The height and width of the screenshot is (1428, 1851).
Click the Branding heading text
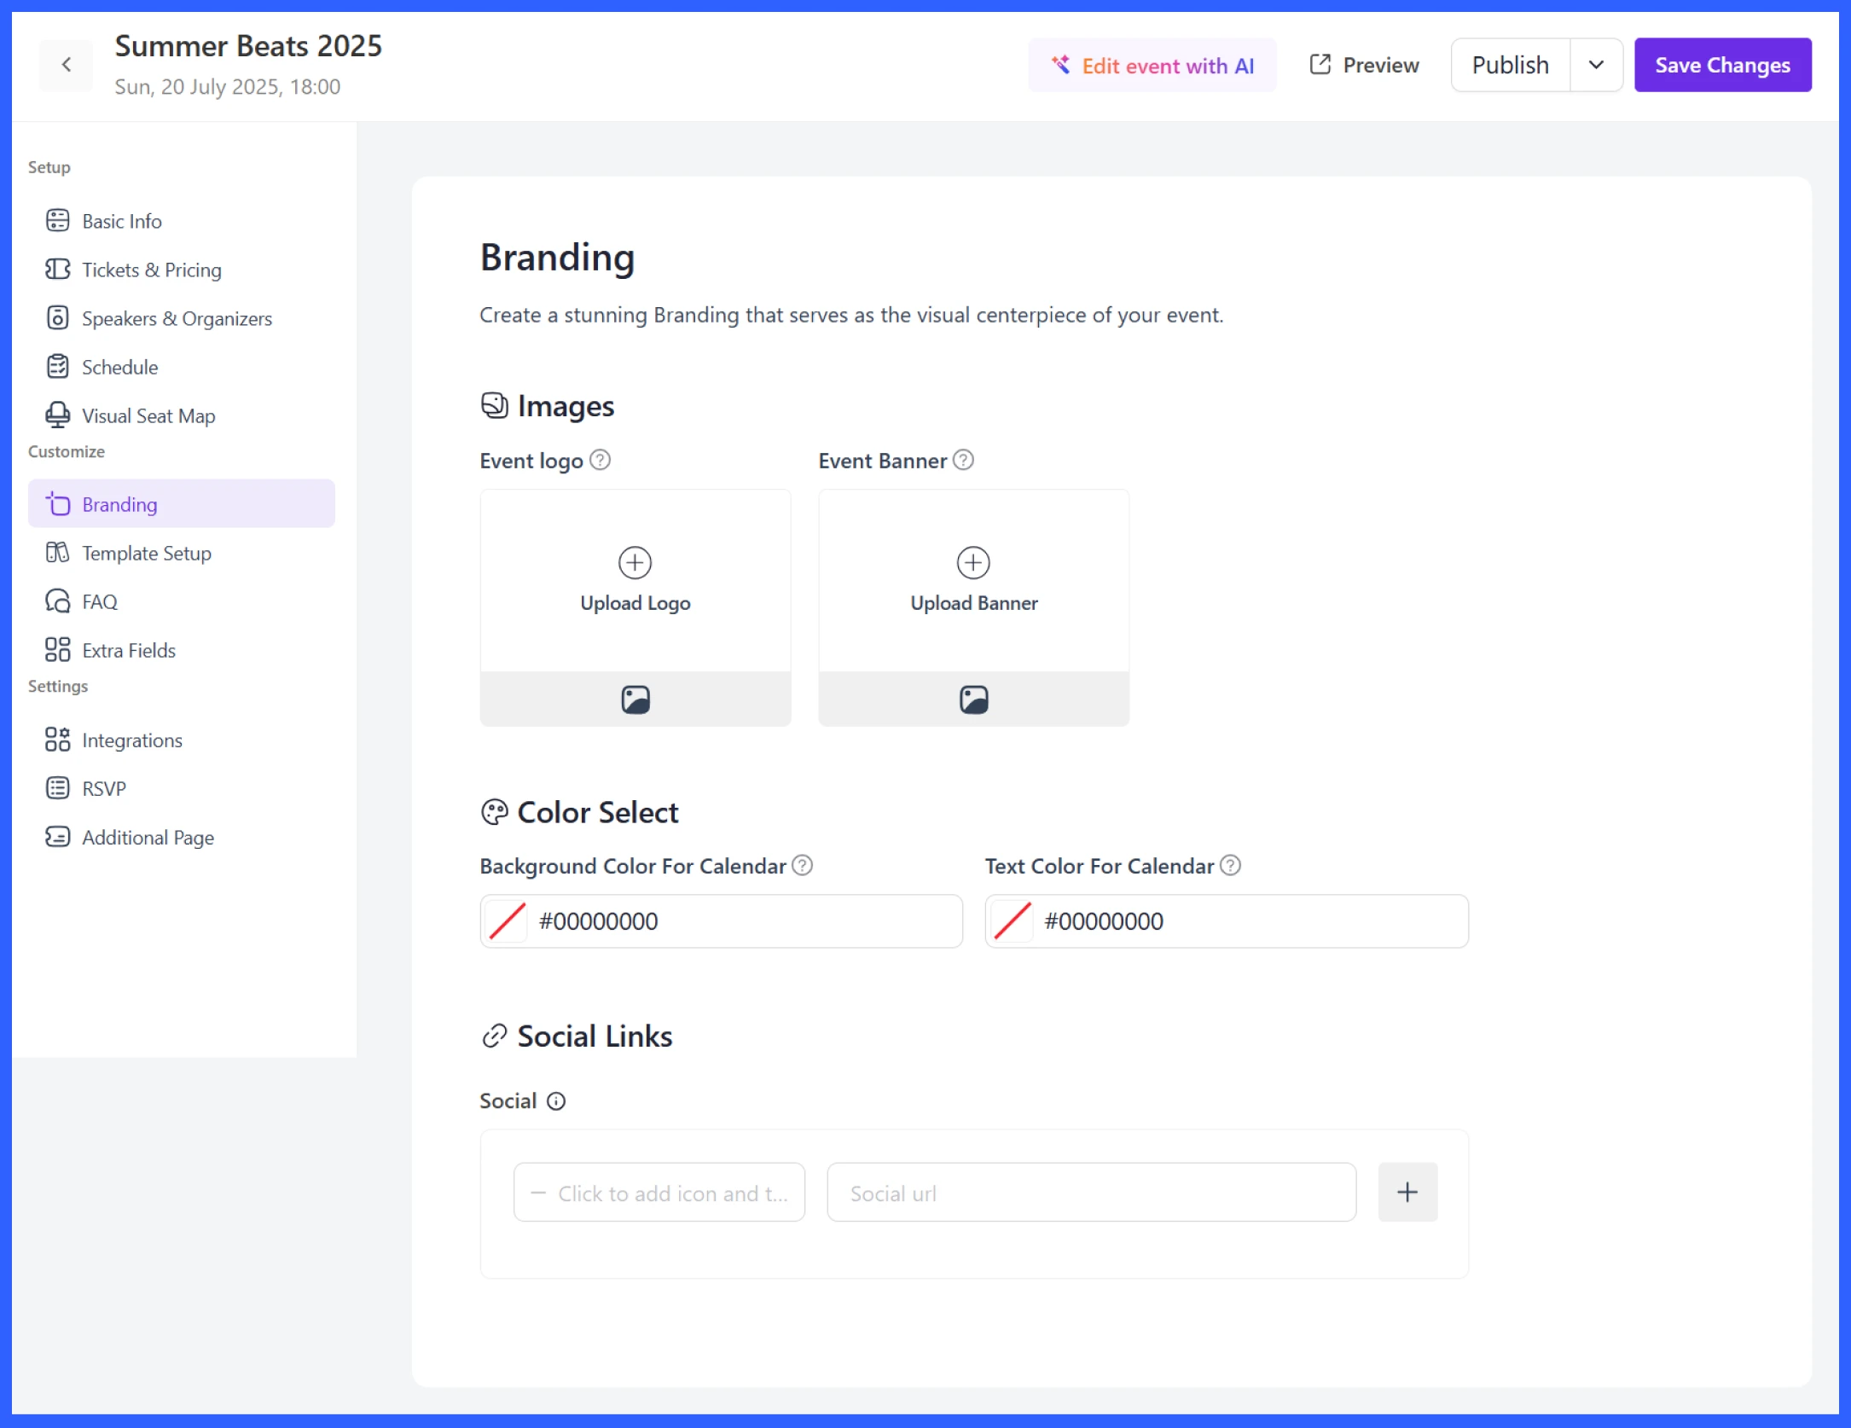(x=558, y=258)
